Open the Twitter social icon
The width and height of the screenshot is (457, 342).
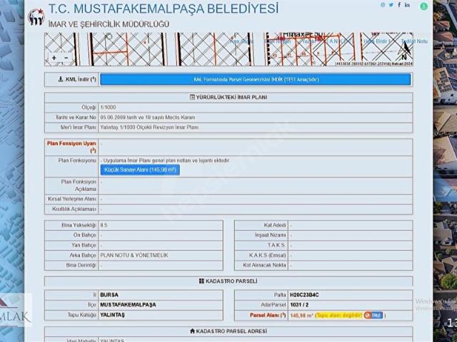[391, 5]
